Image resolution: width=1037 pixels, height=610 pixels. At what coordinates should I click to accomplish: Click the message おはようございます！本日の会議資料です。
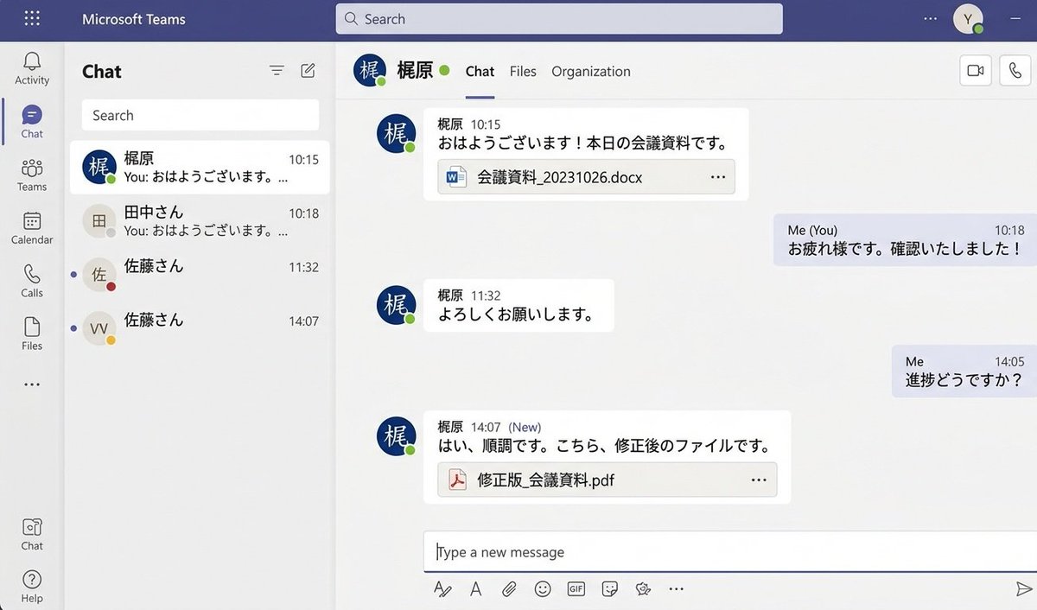coord(585,143)
